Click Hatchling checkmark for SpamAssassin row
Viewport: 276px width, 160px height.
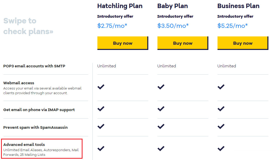[101, 126]
